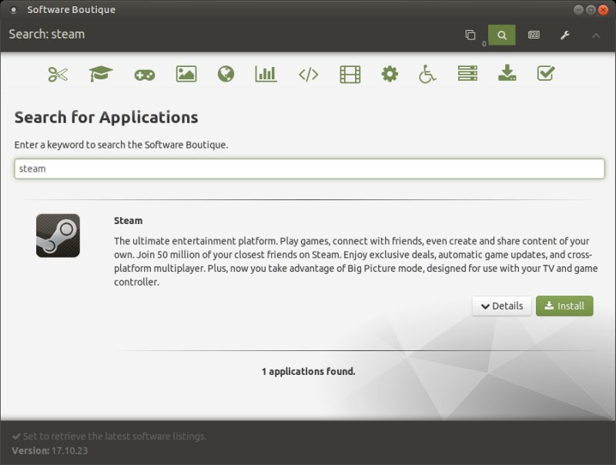This screenshot has width=616, height=465.
Task: Open the More Software download tray category
Action: click(x=507, y=74)
